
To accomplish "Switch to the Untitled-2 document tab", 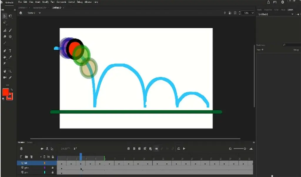I will click(x=57, y=8).
